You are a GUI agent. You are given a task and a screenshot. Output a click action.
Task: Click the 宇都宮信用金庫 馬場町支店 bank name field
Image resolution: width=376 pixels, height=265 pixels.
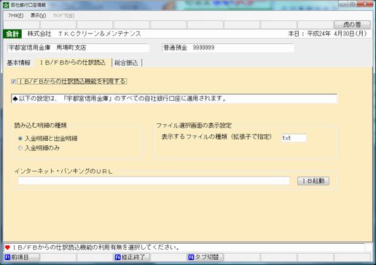(x=78, y=47)
